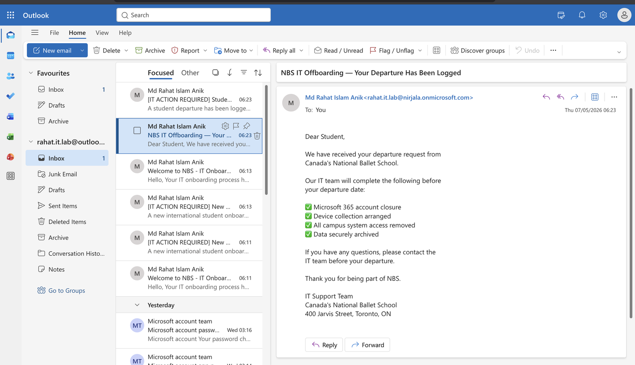Open Settings gear in header
Viewport: 635px width, 365px height.
(x=603, y=15)
